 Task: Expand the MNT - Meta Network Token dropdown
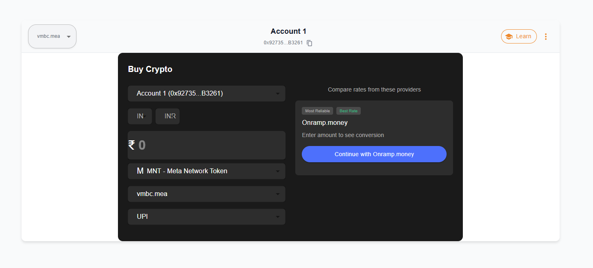point(206,171)
